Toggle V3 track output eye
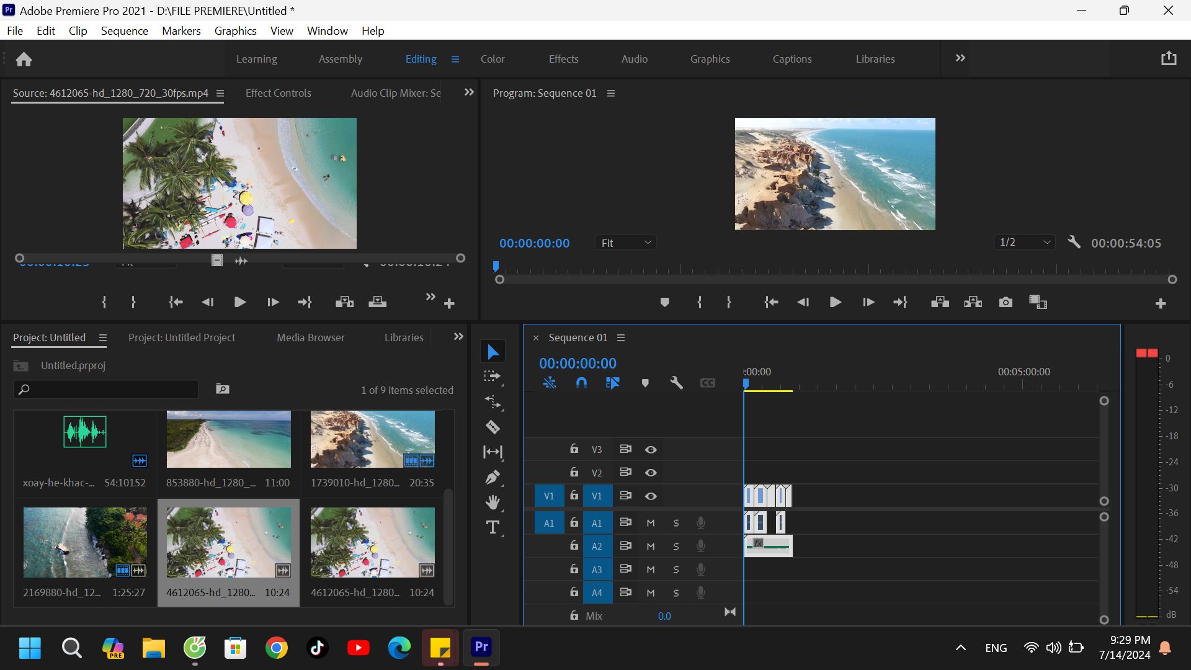Screen dimensions: 1191x670 point(651,450)
